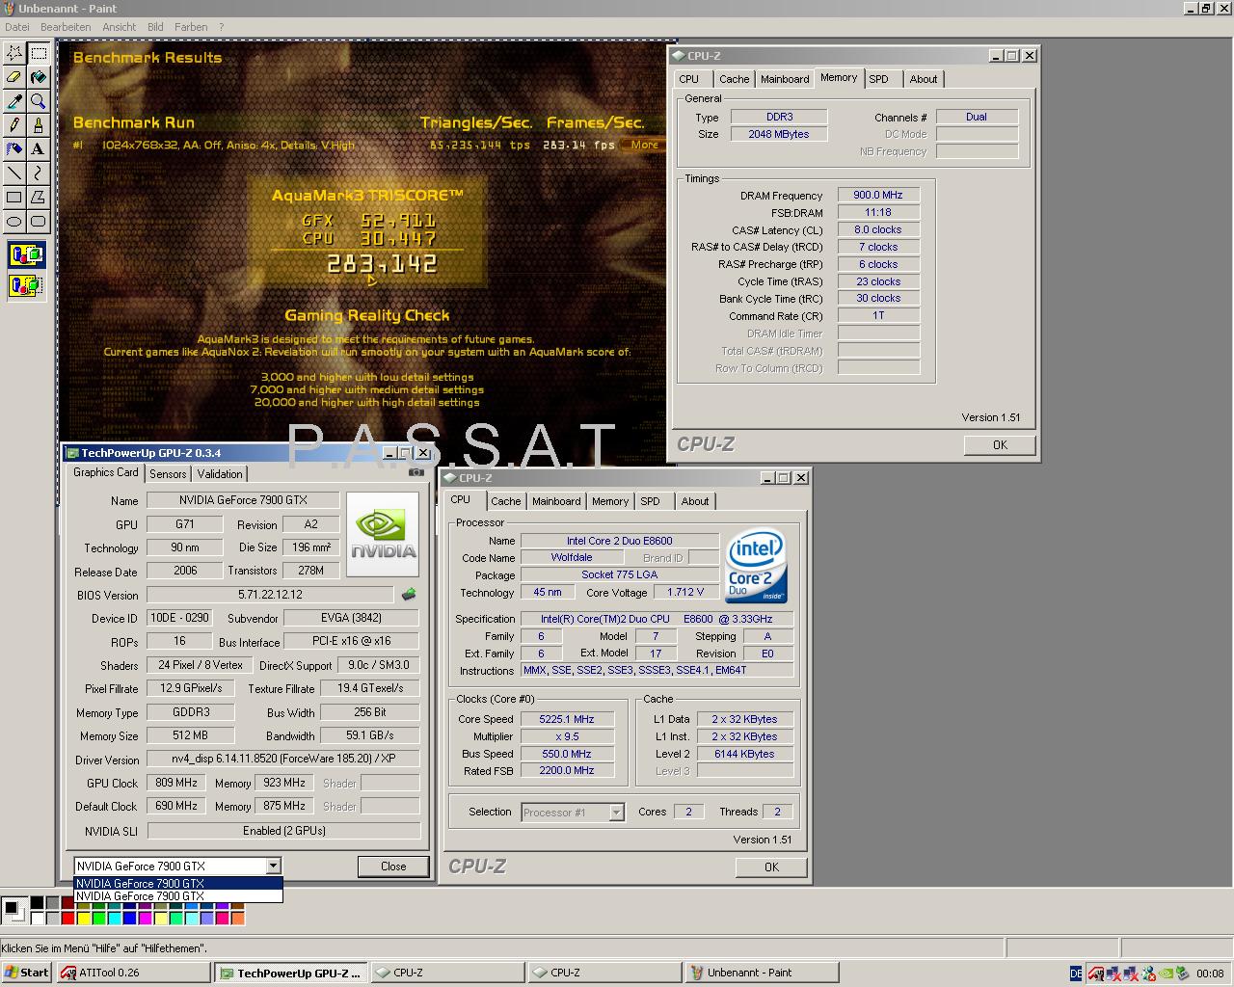Click OK in the CPU-Z processor window

pyautogui.click(x=771, y=867)
